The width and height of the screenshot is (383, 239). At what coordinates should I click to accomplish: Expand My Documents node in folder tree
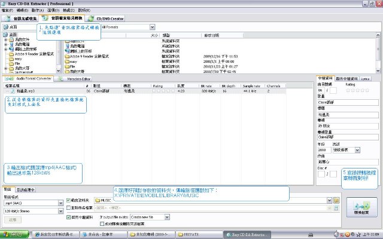pyautogui.click(x=5, y=39)
